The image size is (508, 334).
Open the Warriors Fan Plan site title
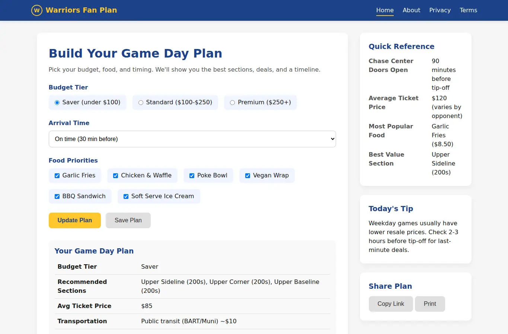81,10
